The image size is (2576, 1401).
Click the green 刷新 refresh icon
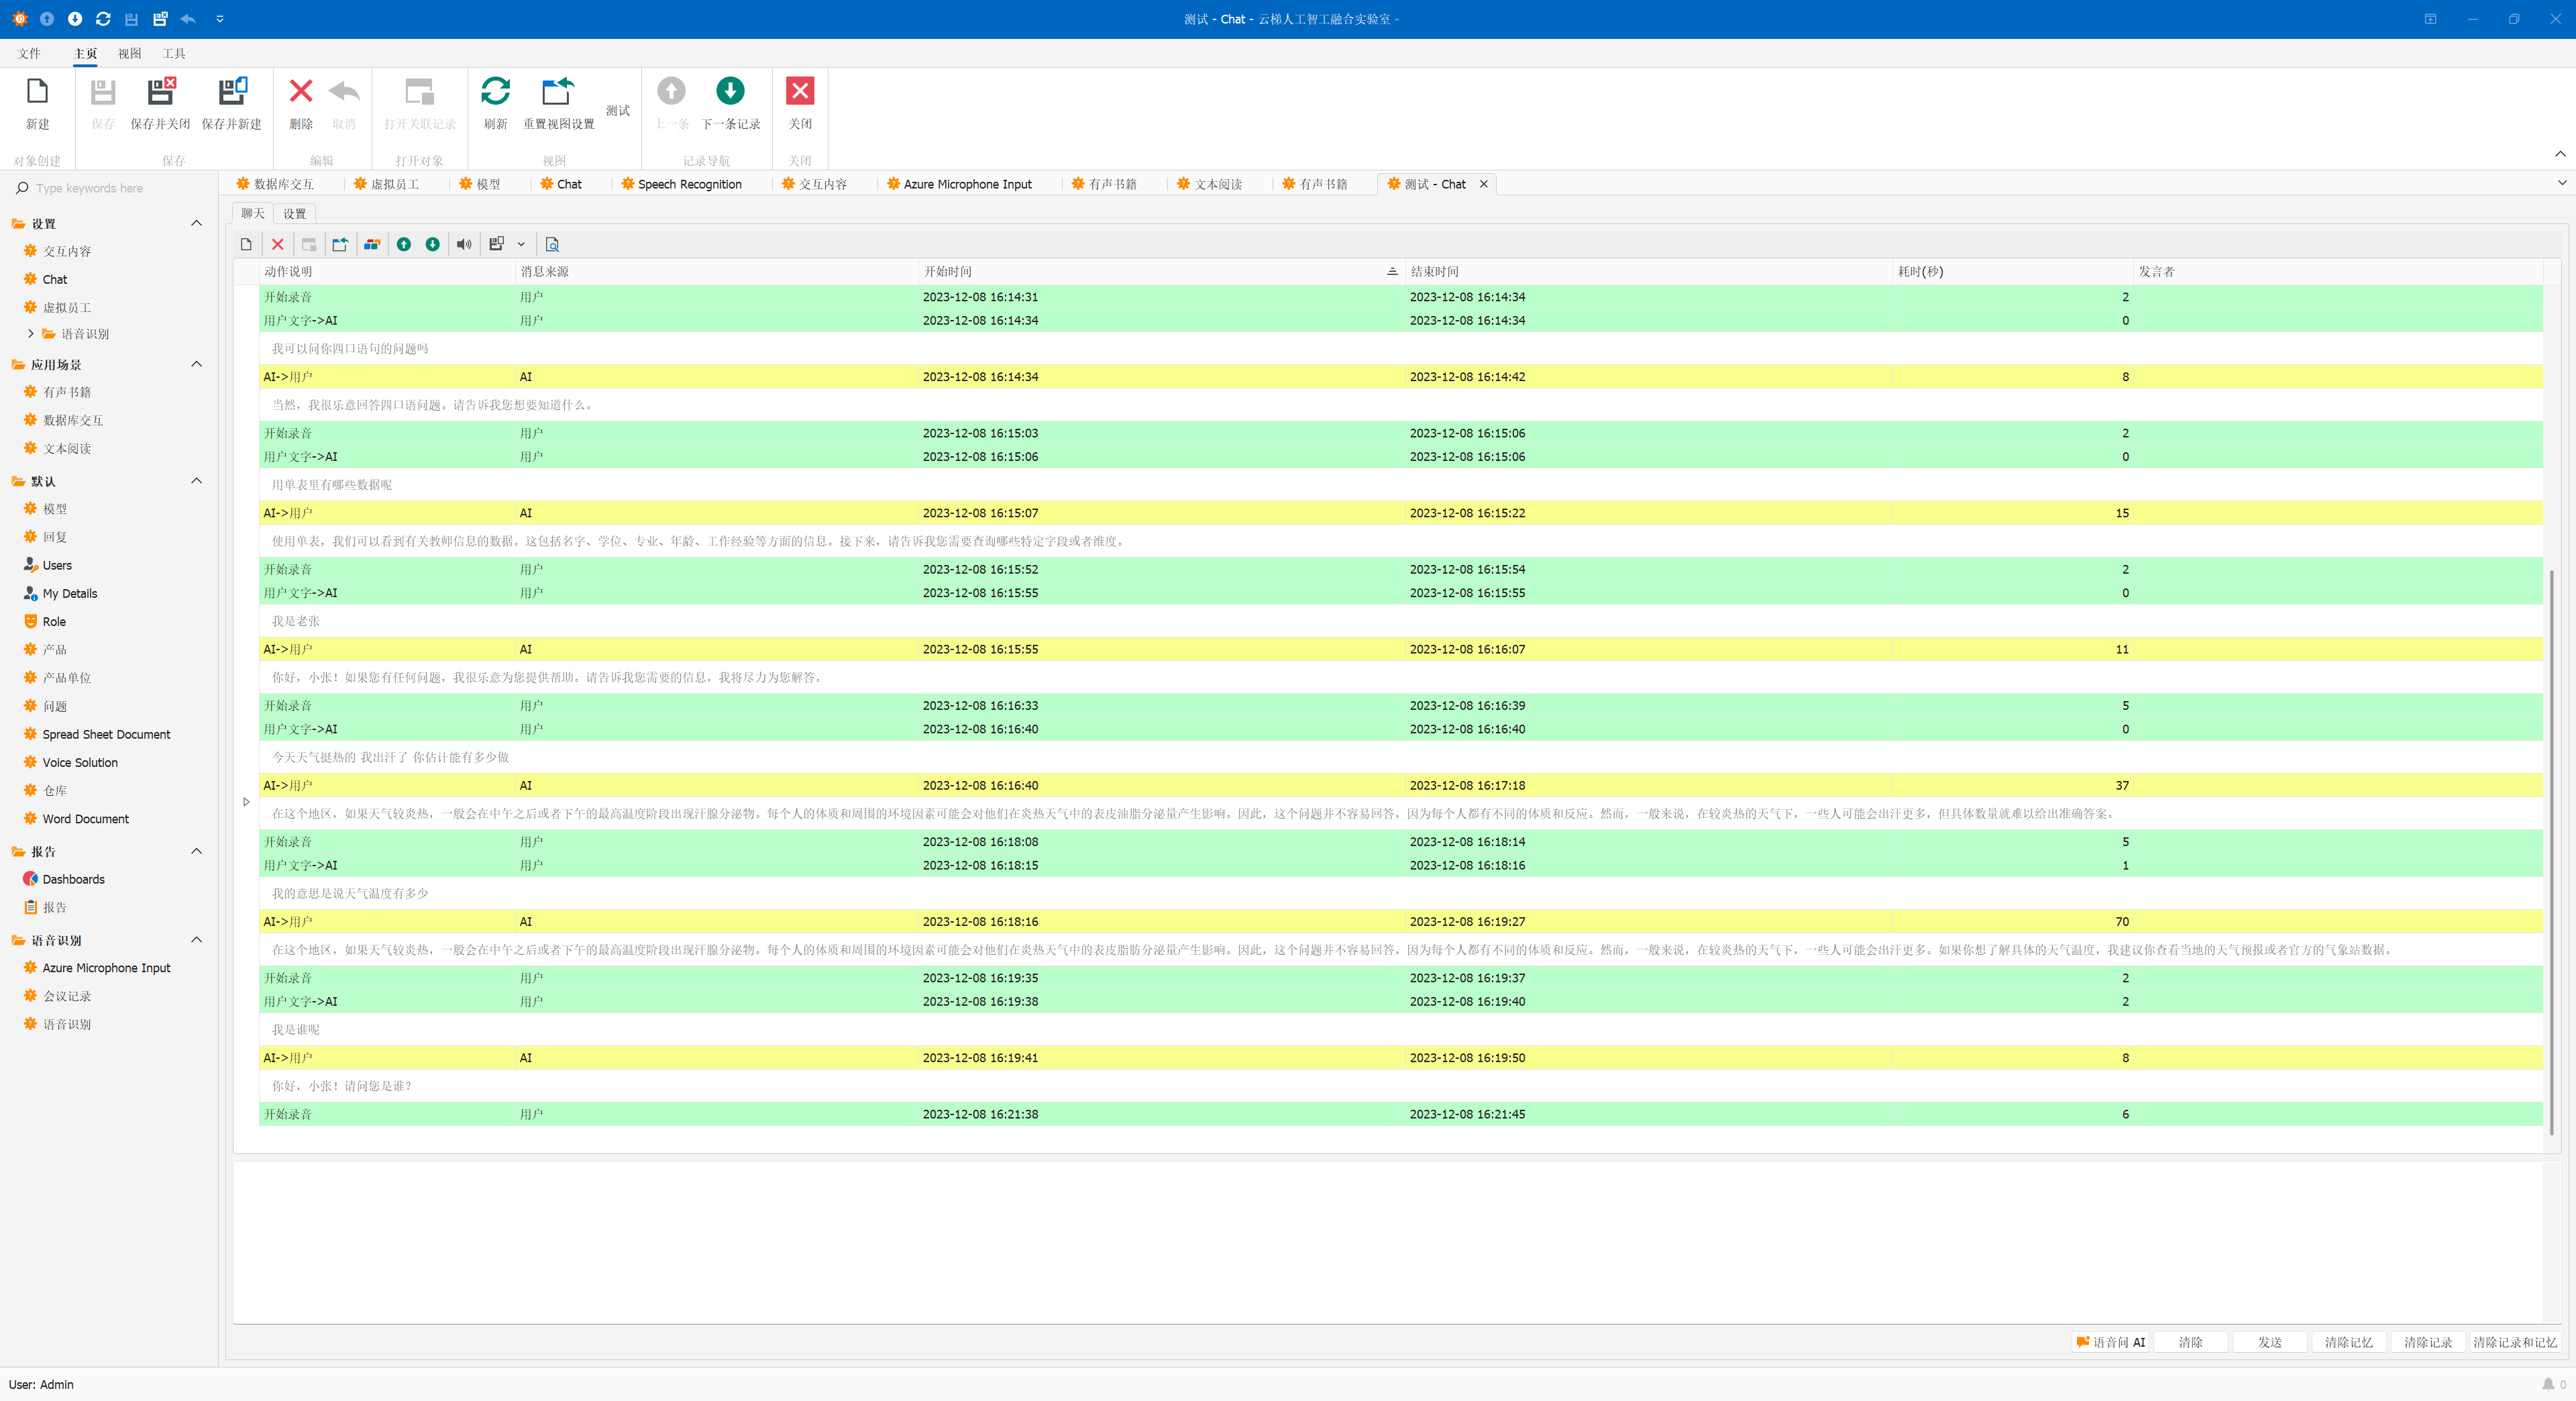click(x=495, y=91)
